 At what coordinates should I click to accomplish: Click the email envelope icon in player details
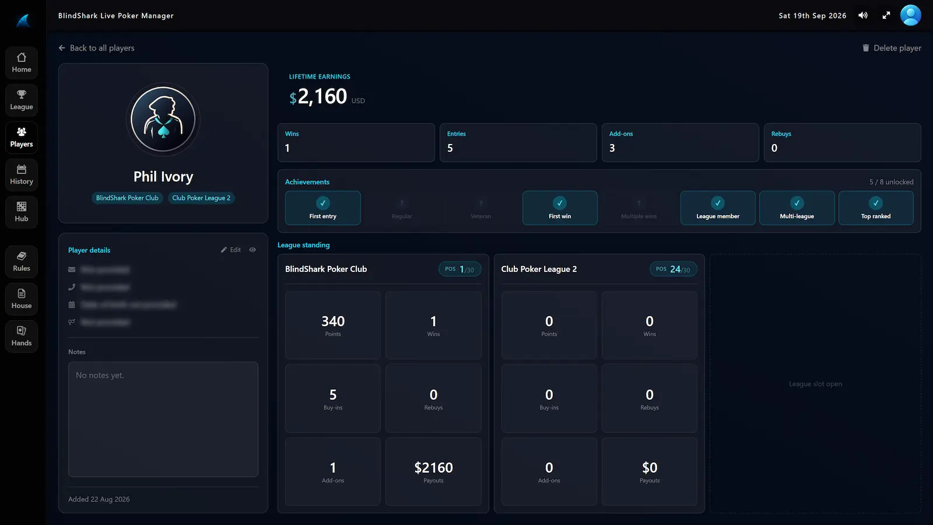click(x=72, y=269)
